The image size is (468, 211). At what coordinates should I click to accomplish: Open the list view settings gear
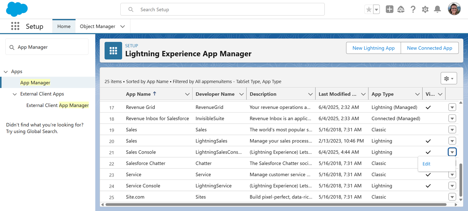pyautogui.click(x=449, y=79)
